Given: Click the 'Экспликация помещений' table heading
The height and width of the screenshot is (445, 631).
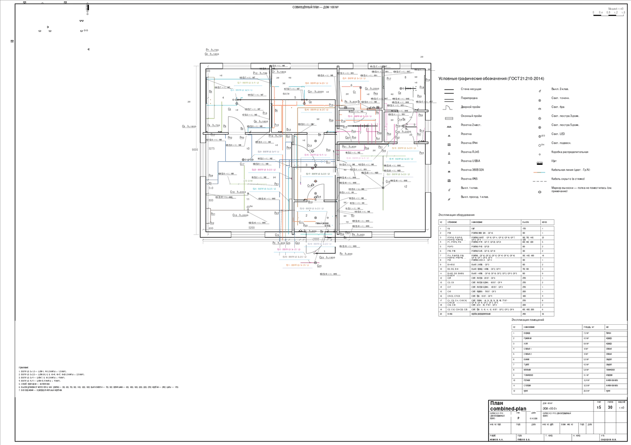Looking at the screenshot, I should click(x=528, y=320).
